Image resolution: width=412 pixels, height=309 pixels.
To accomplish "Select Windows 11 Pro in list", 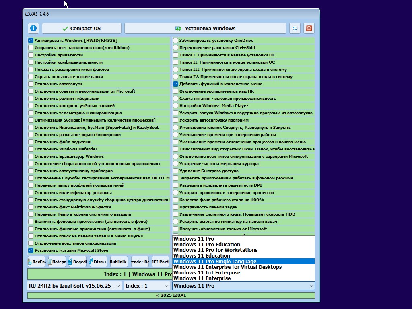I will click(x=243, y=239).
